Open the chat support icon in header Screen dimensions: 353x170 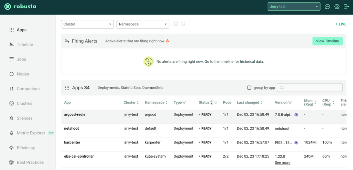[x=327, y=7]
